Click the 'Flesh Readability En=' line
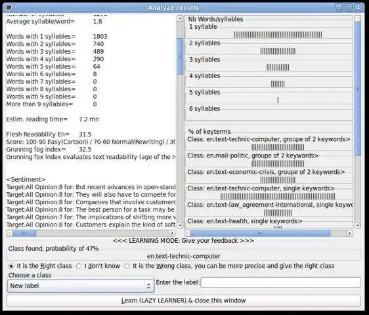This screenshot has width=369, height=315. (x=49, y=135)
